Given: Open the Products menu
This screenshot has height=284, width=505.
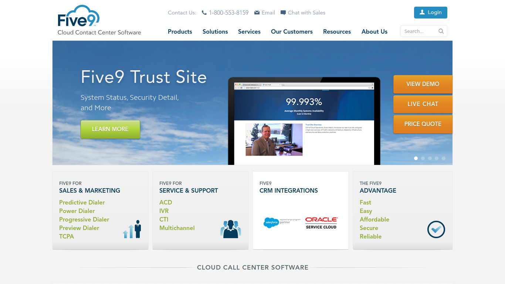Looking at the screenshot, I should pyautogui.click(x=180, y=32).
